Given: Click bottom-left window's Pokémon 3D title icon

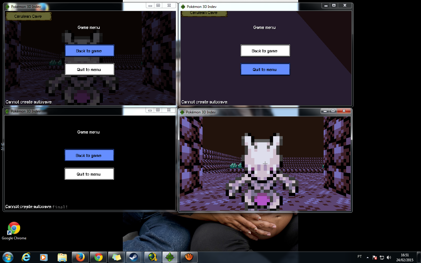Looking at the screenshot, I should [x=7, y=111].
